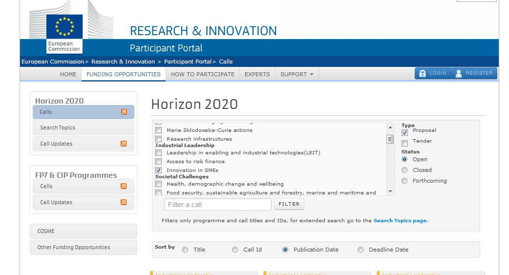This screenshot has height=275, width=509.
Task: Open RSS feed for FP7 & CIP Call Updates
Action: coord(124,202)
